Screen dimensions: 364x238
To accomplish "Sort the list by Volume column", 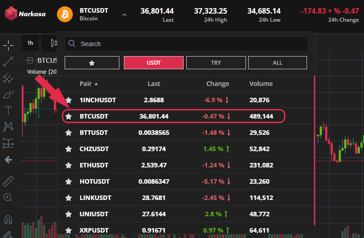I will pos(261,84).
